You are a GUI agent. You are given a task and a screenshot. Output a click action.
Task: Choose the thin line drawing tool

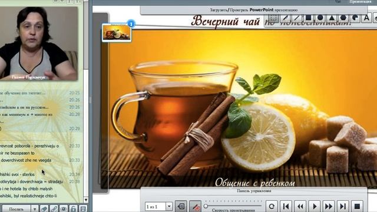tap(297, 18)
